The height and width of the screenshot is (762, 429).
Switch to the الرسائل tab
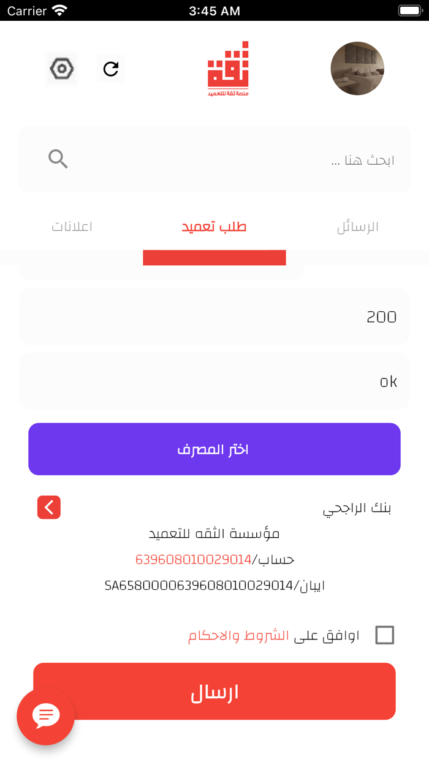(358, 226)
